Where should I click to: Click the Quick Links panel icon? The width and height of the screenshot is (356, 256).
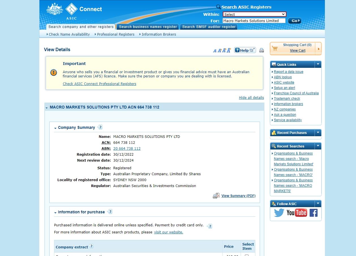[274, 64]
